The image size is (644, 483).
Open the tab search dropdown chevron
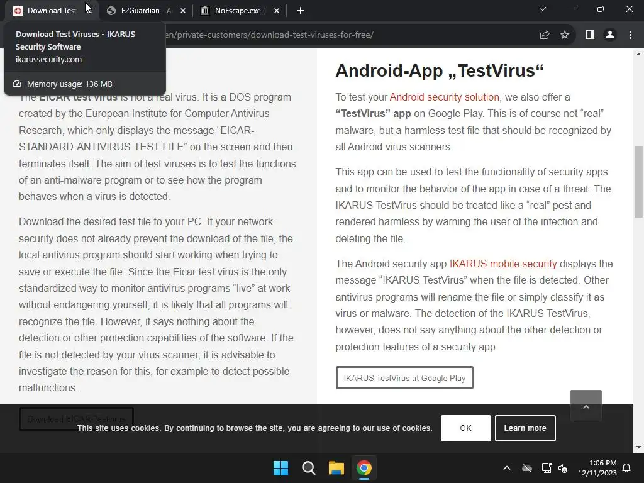(x=543, y=9)
